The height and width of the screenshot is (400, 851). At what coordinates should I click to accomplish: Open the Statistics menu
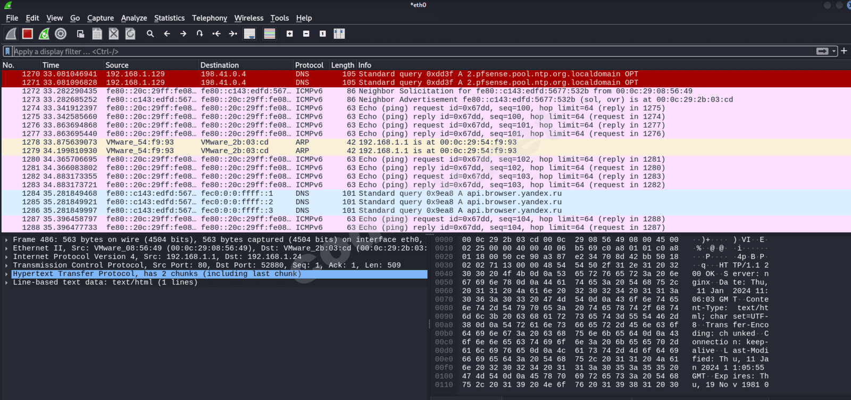pos(169,18)
